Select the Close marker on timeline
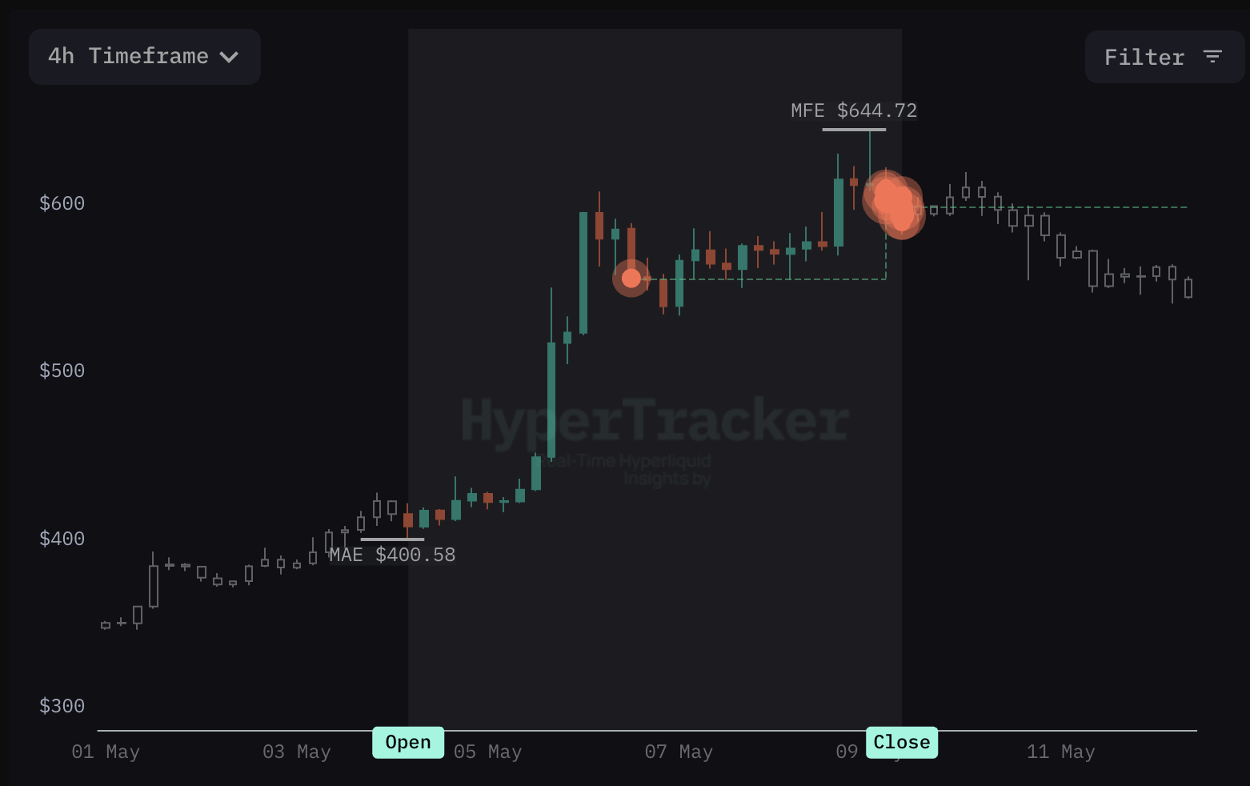The image size is (1250, 786). 902,742
